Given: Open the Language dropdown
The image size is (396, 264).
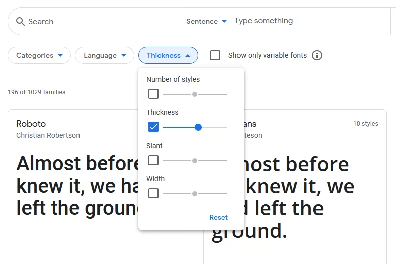Looking at the screenshot, I should [105, 55].
